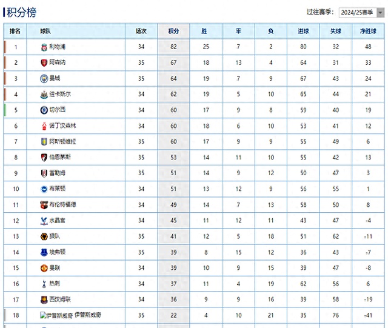Click the Manchester United crest icon
Viewport: 388px width, 328px height.
click(44, 267)
